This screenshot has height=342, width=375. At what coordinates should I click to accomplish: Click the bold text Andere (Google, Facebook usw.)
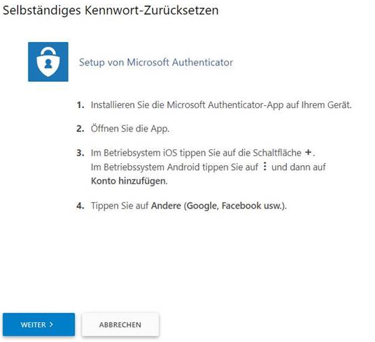click(219, 206)
